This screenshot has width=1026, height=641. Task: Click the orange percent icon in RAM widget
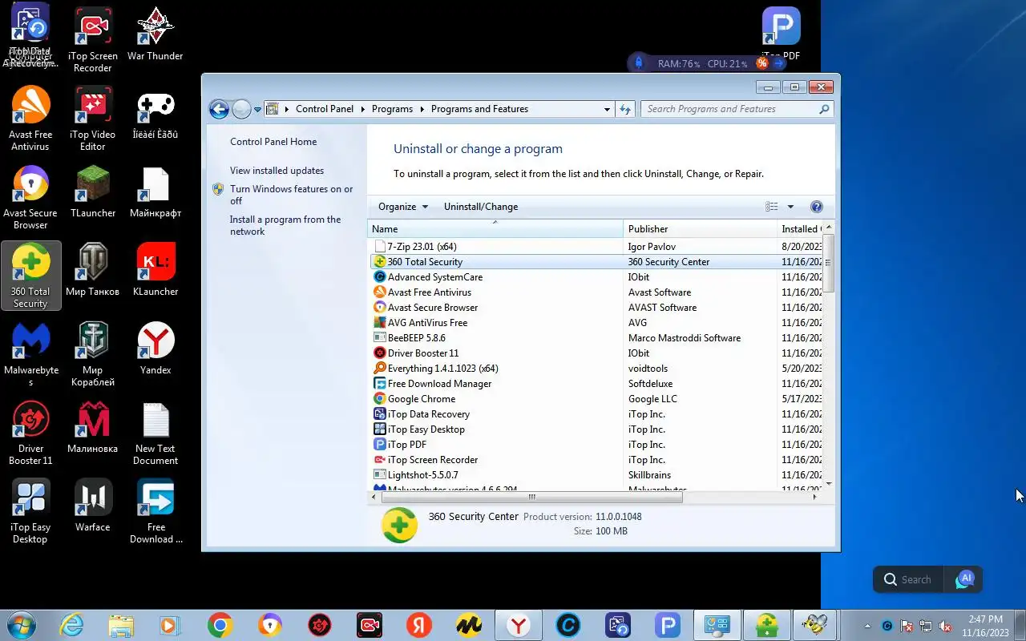pyautogui.click(x=762, y=62)
